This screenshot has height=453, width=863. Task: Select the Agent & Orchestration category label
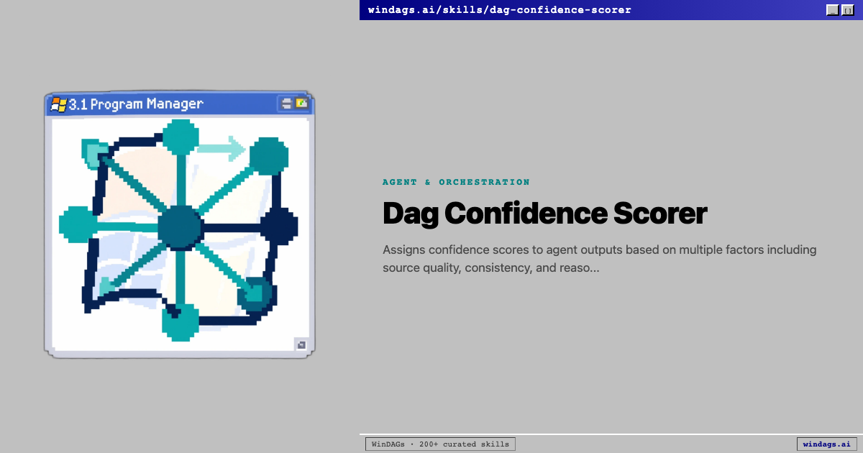coord(456,183)
